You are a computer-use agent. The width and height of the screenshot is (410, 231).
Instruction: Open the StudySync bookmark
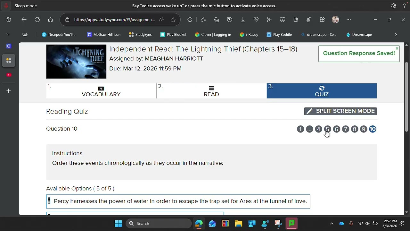pyautogui.click(x=140, y=35)
